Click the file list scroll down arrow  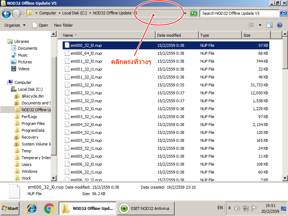[x=285, y=178]
